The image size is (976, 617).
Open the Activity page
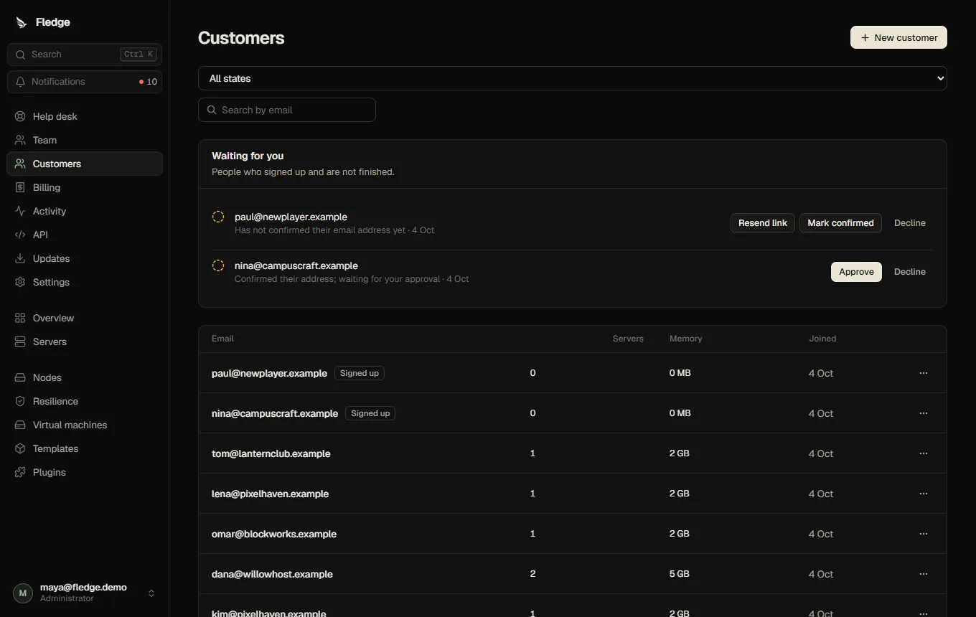[85, 211]
